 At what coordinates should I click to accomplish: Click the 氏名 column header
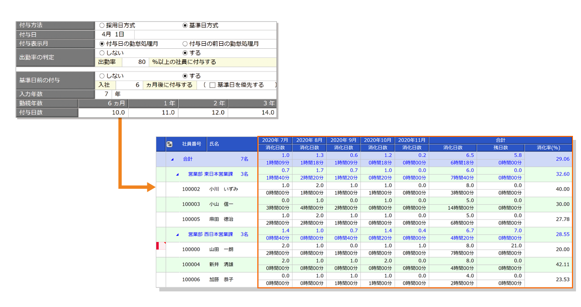pyautogui.click(x=232, y=144)
